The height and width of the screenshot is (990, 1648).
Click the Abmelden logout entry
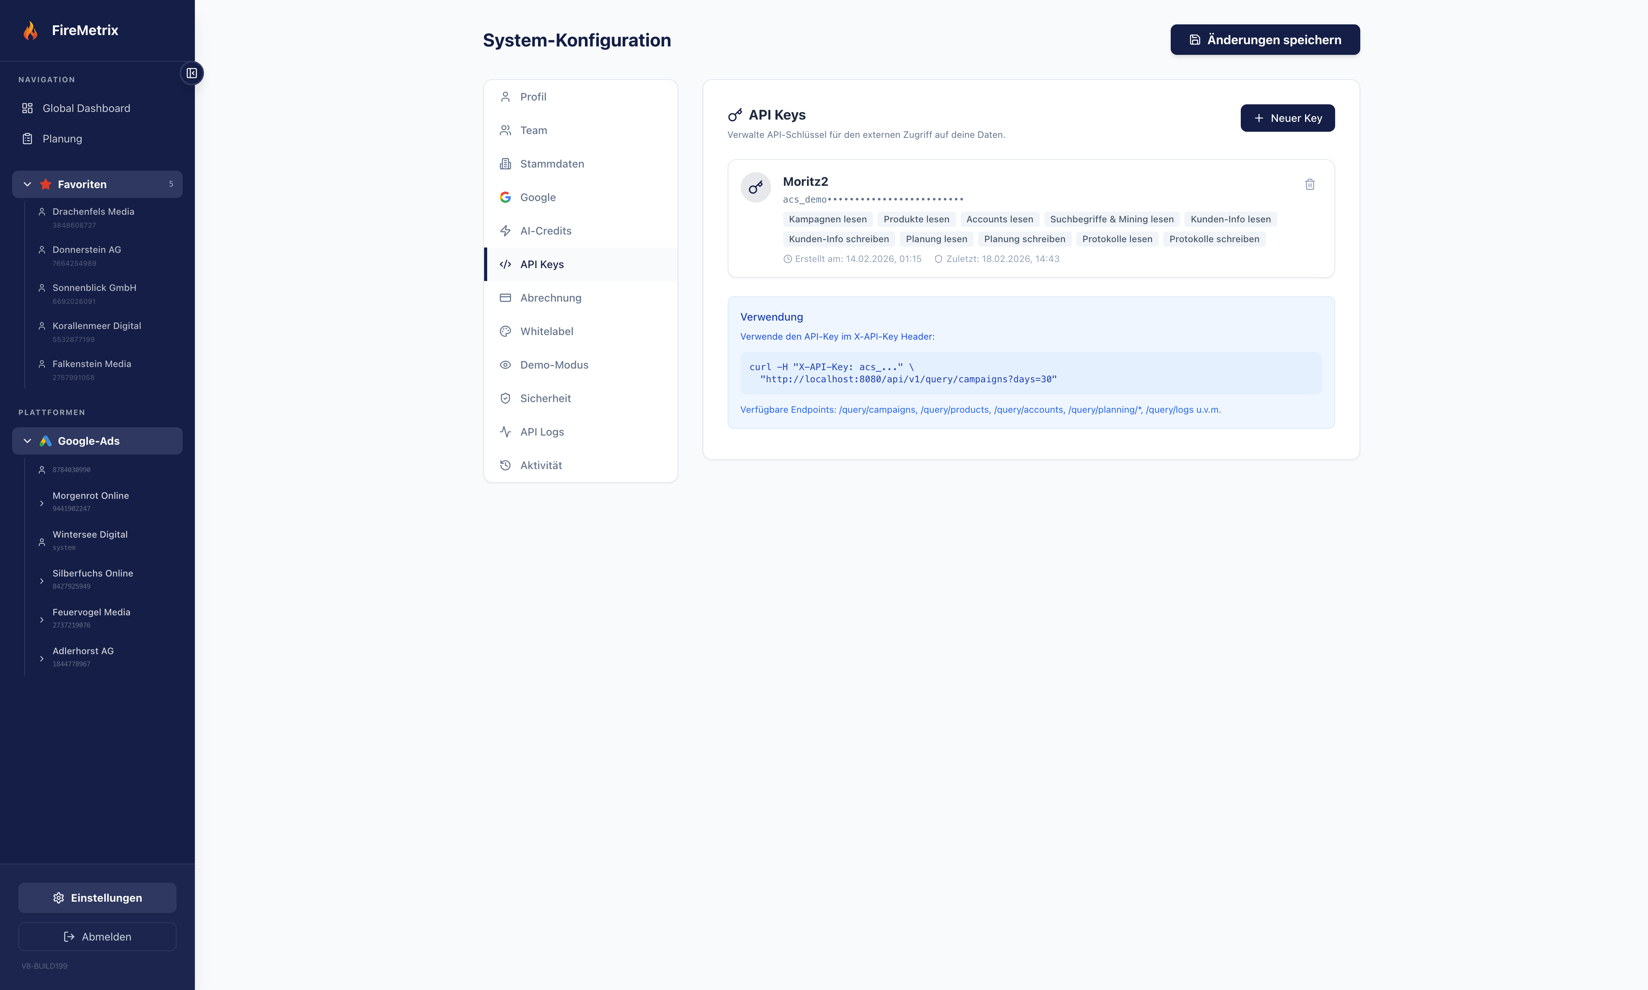tap(97, 936)
